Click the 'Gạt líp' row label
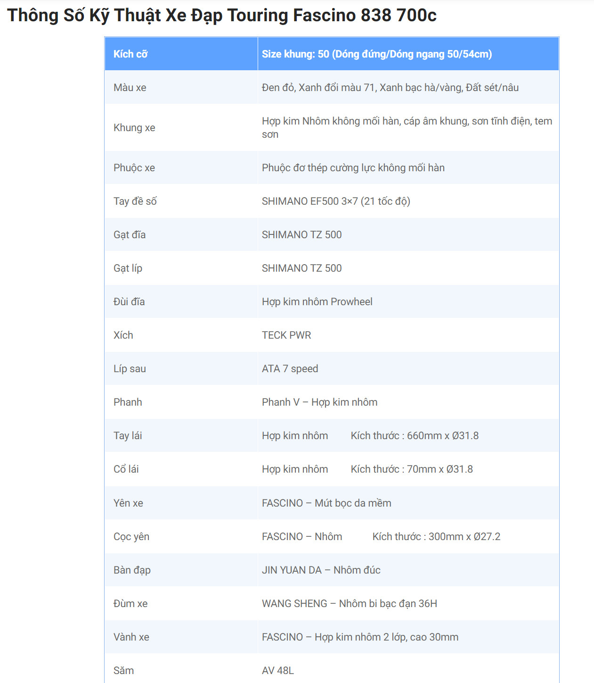The width and height of the screenshot is (594, 683). click(x=128, y=268)
